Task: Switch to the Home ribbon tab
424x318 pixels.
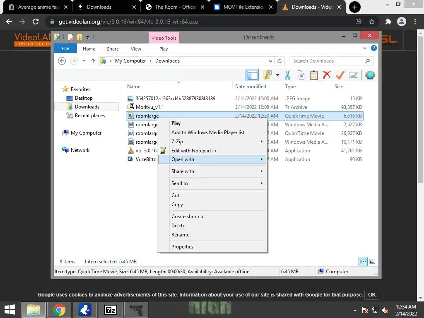Action: point(89,49)
